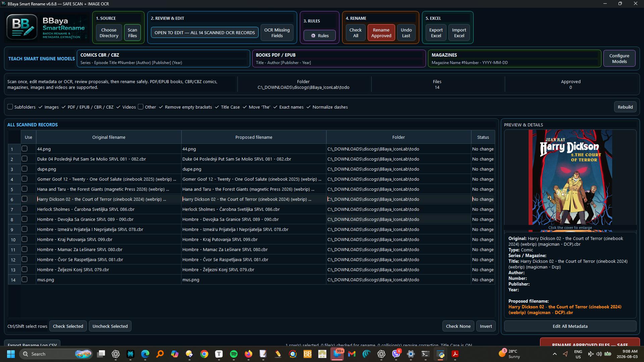Screen dimensions: 644x362
Task: Open the taskbar orange magnifier search app
Action: 160,354
